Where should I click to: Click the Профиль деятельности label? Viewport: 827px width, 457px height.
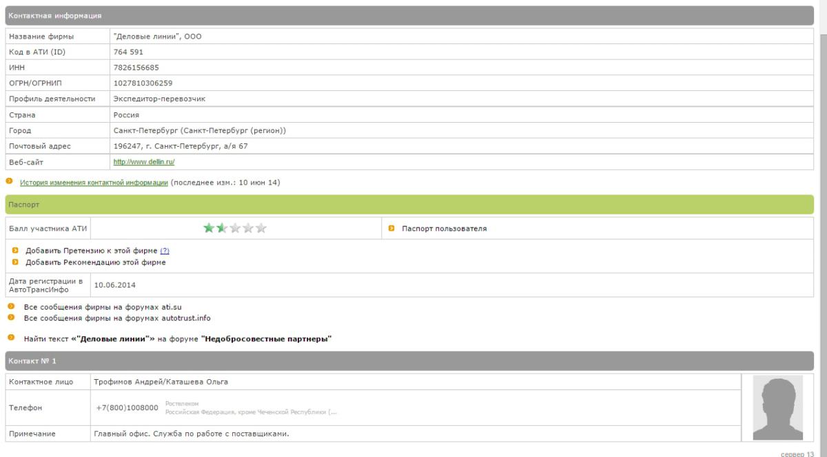pos(52,99)
